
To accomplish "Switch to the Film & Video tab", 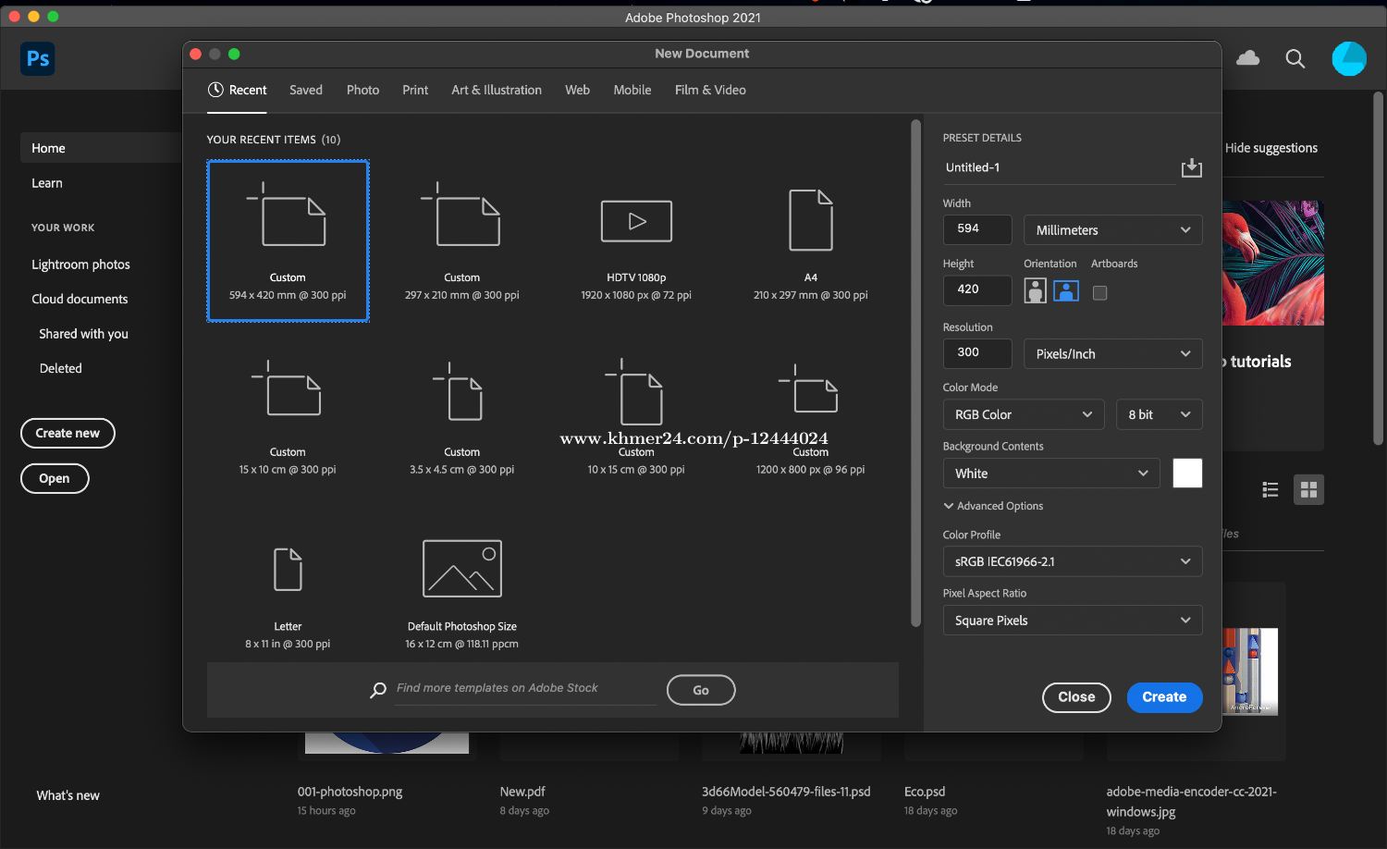I will click(x=709, y=90).
